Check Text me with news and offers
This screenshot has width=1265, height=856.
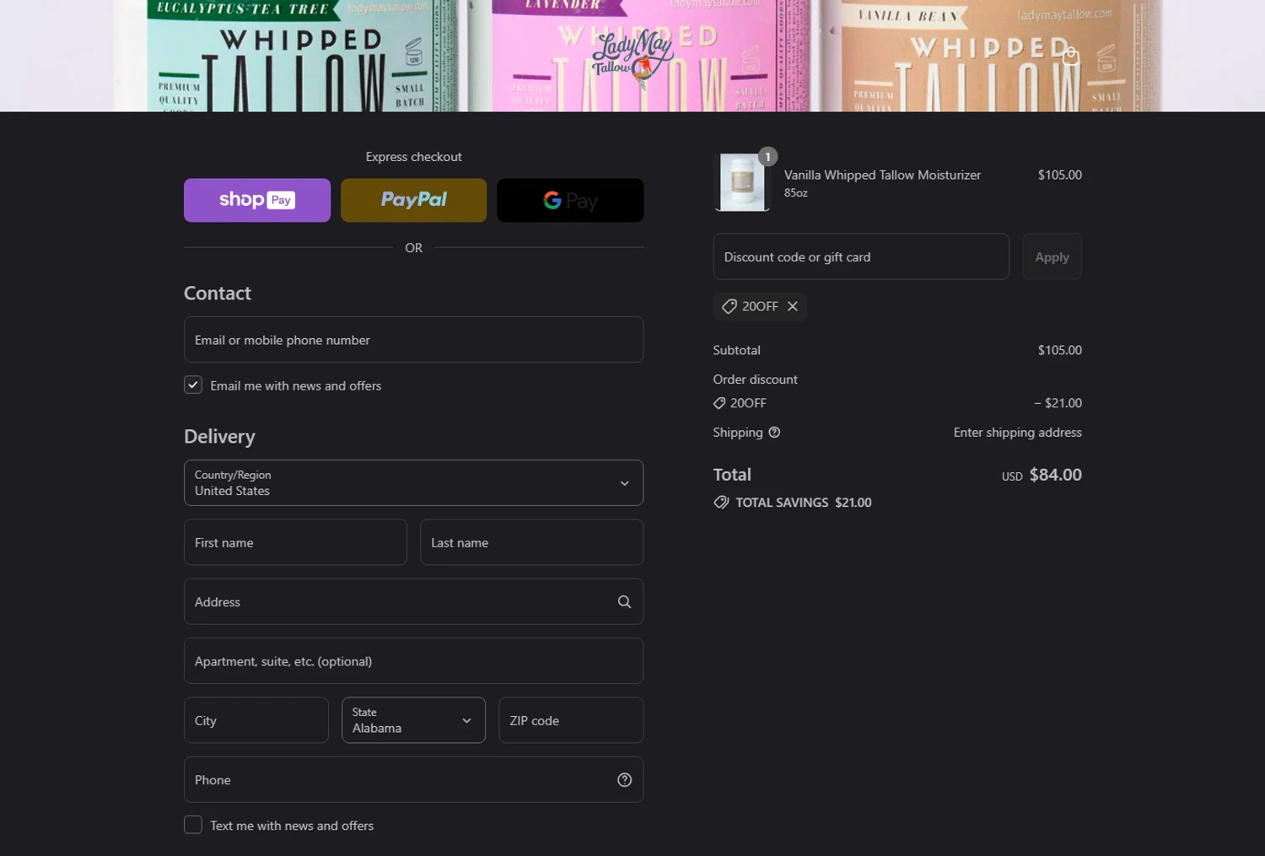tap(193, 825)
